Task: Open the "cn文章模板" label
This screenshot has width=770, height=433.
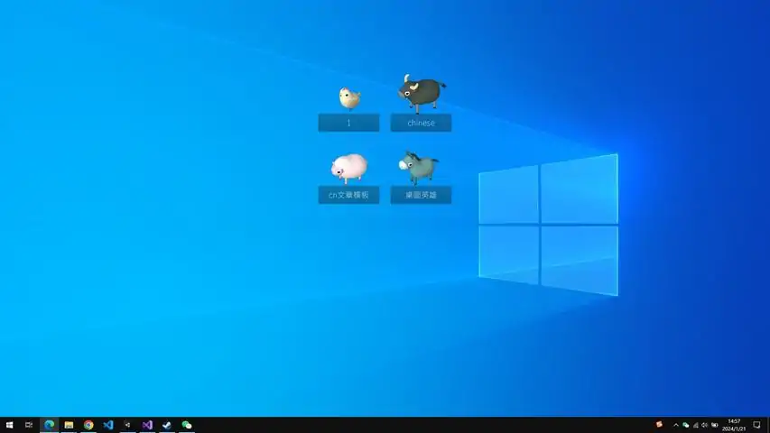Action: pyautogui.click(x=348, y=195)
